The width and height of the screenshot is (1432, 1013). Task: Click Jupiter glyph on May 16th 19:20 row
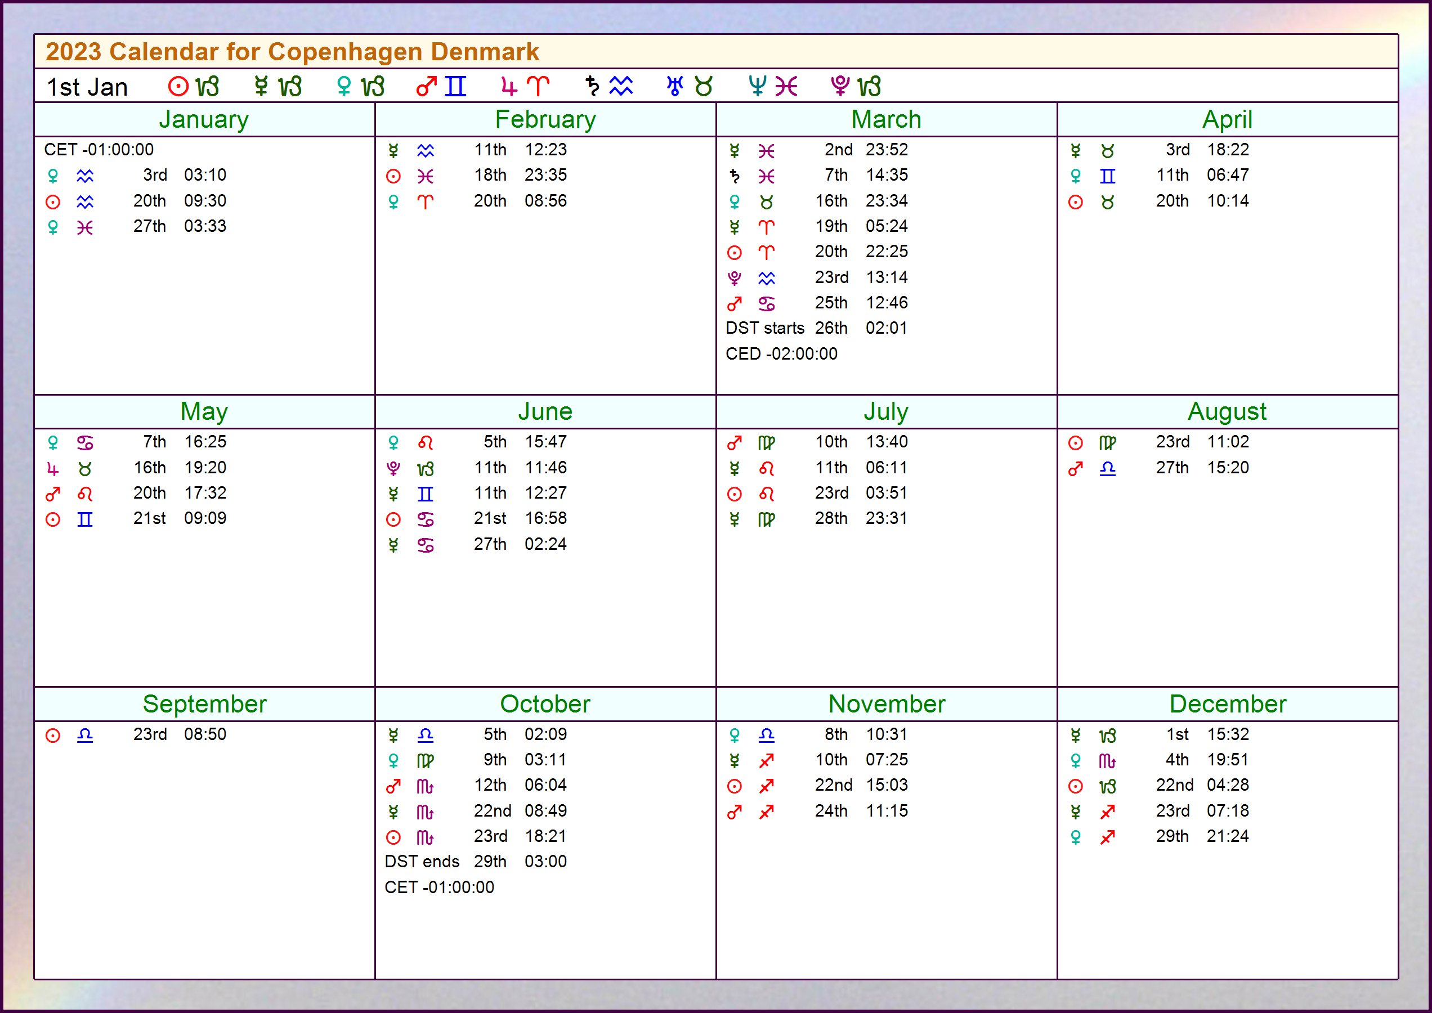pyautogui.click(x=53, y=468)
